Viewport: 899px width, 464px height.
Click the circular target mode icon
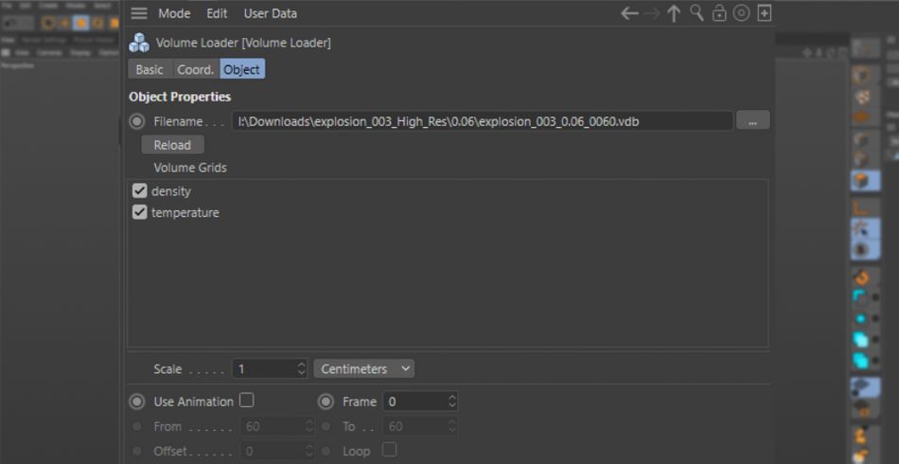tap(742, 13)
